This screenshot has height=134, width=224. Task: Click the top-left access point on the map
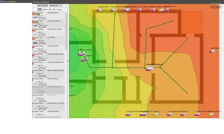pyautogui.click(x=100, y=10)
